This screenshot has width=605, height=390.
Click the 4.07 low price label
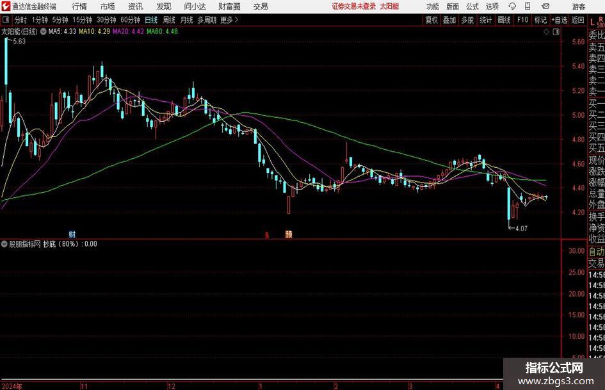[521, 229]
